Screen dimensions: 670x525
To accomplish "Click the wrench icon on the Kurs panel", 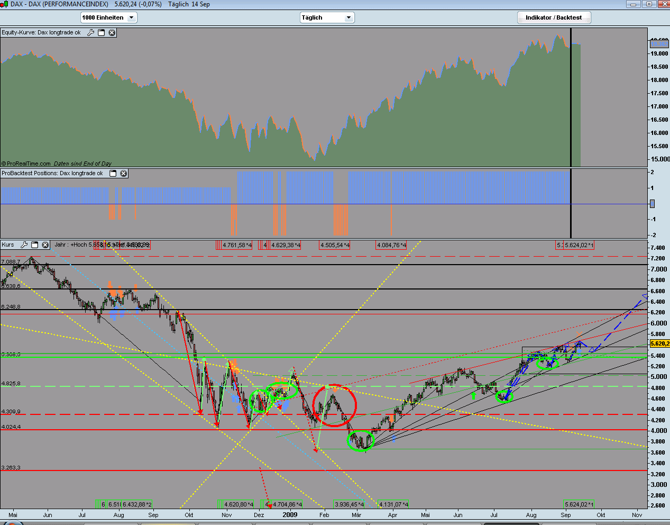I will (24, 245).
